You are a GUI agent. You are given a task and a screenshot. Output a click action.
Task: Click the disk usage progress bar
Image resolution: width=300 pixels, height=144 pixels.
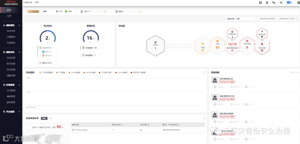click(x=131, y=11)
